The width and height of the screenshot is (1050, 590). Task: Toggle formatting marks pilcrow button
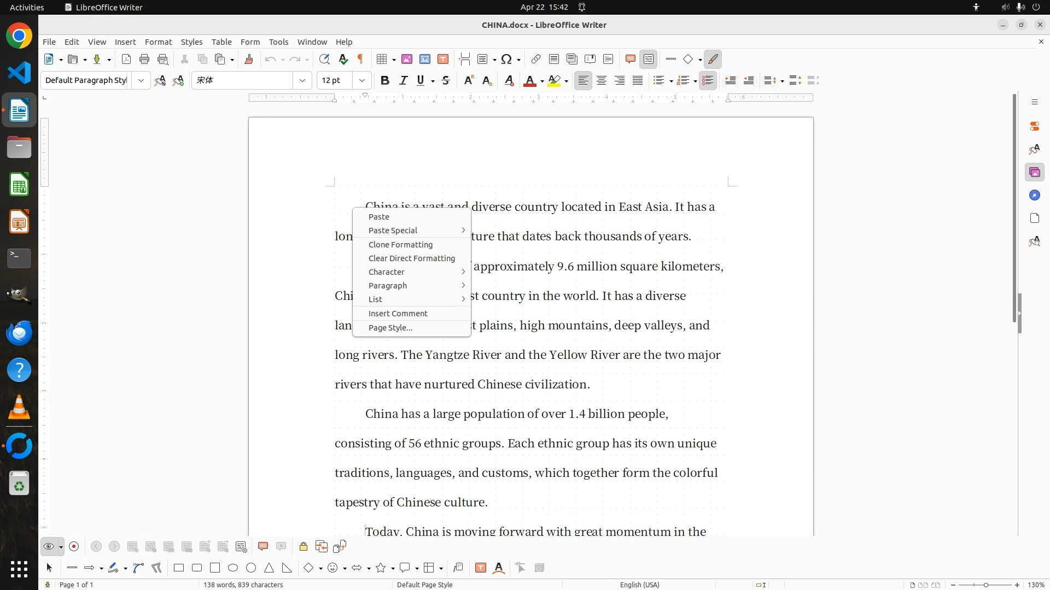click(x=360, y=60)
